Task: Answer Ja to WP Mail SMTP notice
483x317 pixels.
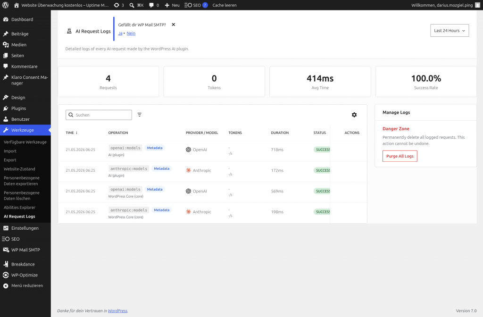Action: (120, 33)
